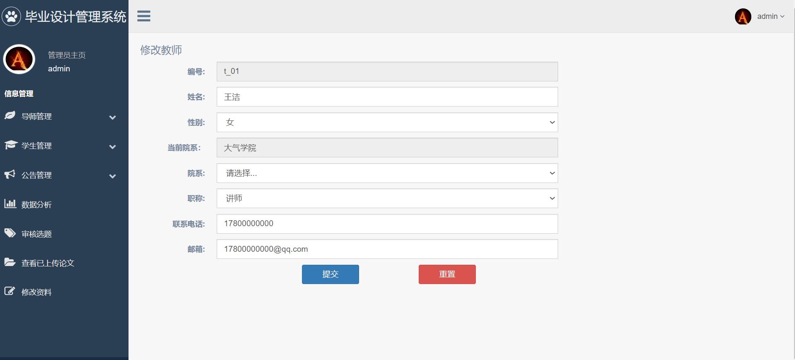
Task: Click the 姓名 input field
Action: pos(387,97)
